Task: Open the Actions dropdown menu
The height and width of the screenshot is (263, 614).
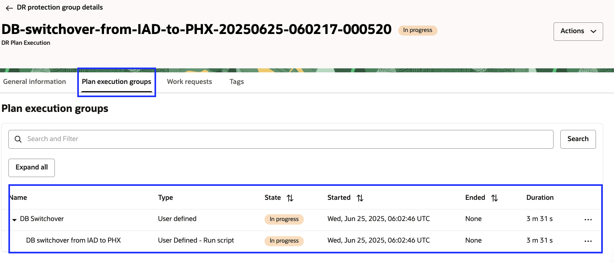Action: pos(578,31)
